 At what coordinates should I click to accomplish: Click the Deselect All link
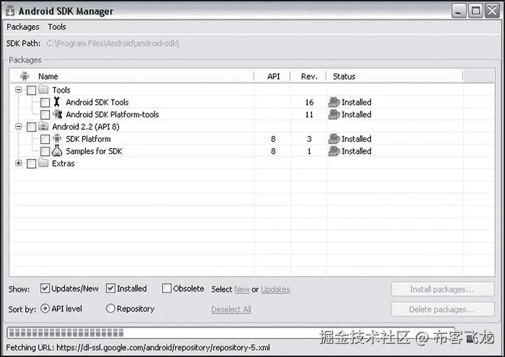click(x=231, y=309)
